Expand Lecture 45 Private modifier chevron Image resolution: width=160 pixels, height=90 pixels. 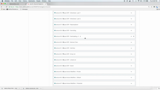[131, 72]
